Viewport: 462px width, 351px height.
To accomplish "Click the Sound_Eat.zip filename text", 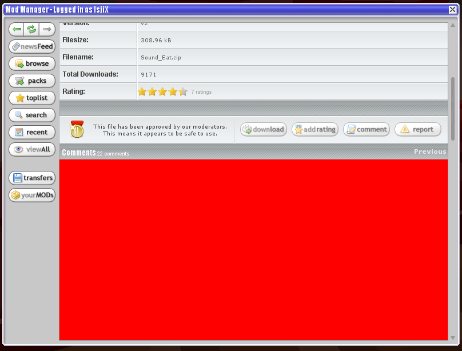I will [161, 57].
